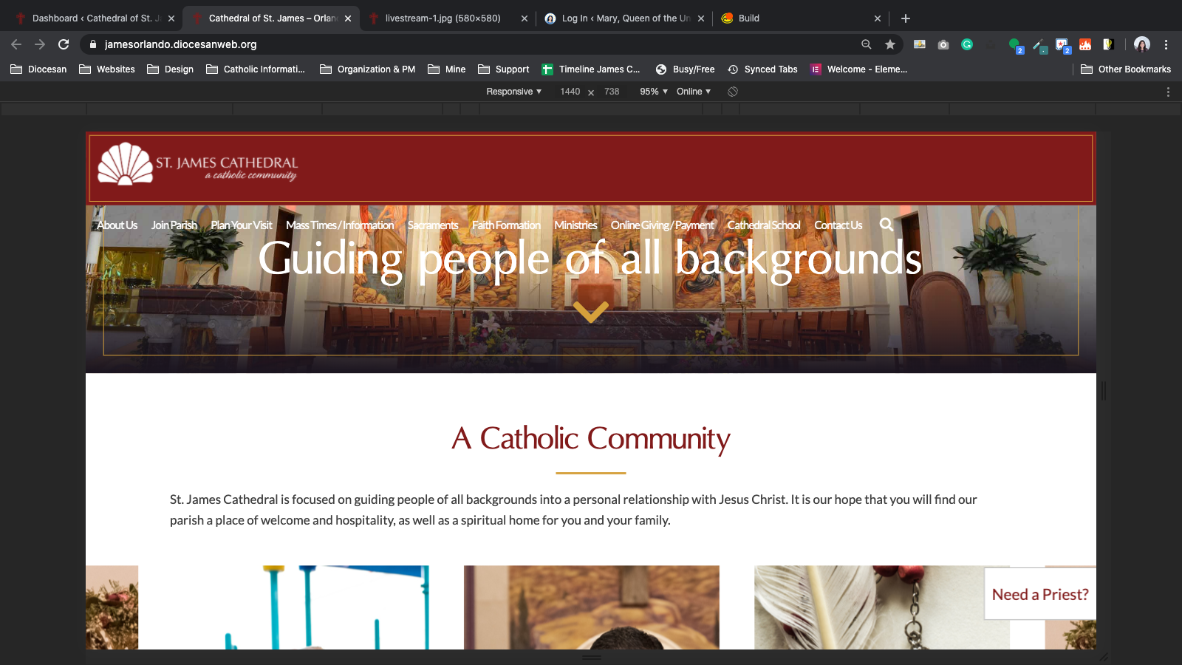Click the reload page button

tap(64, 44)
